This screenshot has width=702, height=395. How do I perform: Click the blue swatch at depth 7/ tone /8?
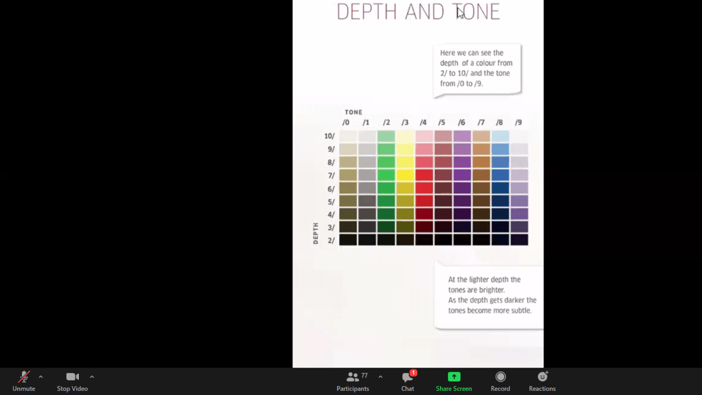point(500,175)
